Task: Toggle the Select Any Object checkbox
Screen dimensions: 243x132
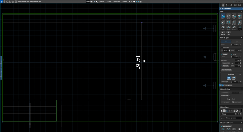Action: click(222, 126)
